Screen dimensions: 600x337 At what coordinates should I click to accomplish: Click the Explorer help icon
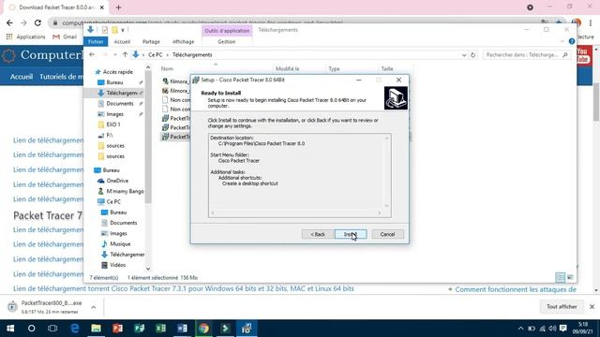(572, 41)
